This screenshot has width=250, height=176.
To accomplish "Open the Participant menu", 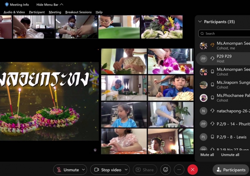I will click(x=37, y=12).
